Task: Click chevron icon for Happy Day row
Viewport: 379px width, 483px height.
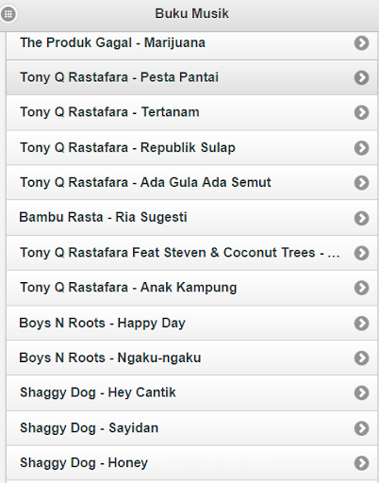Action: tap(361, 324)
